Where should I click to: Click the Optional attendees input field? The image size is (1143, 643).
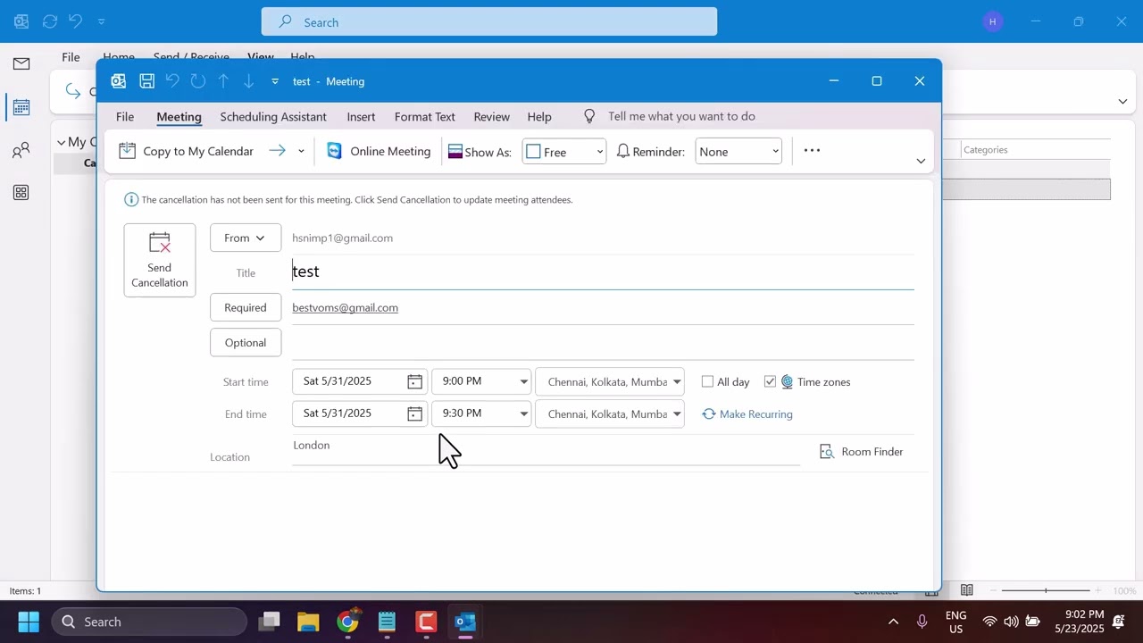click(x=603, y=342)
